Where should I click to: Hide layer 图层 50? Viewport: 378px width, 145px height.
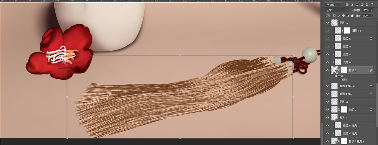coord(327,23)
